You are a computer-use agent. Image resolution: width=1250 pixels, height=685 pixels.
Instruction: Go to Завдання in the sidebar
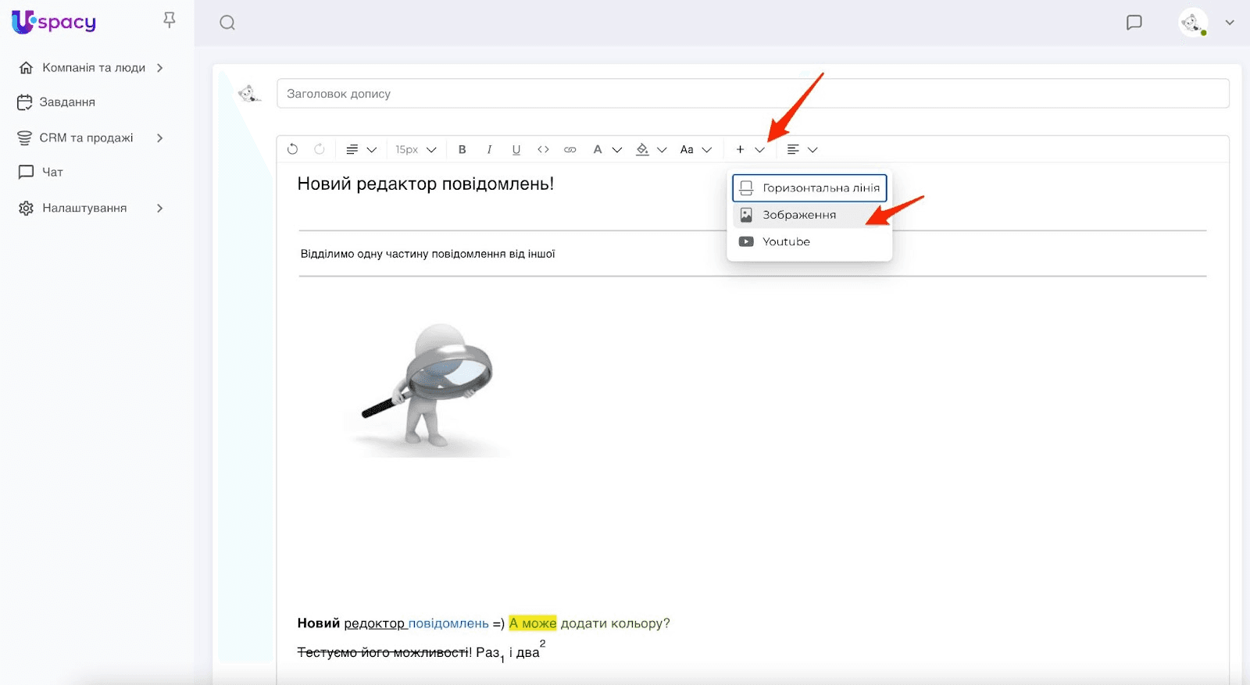point(67,102)
